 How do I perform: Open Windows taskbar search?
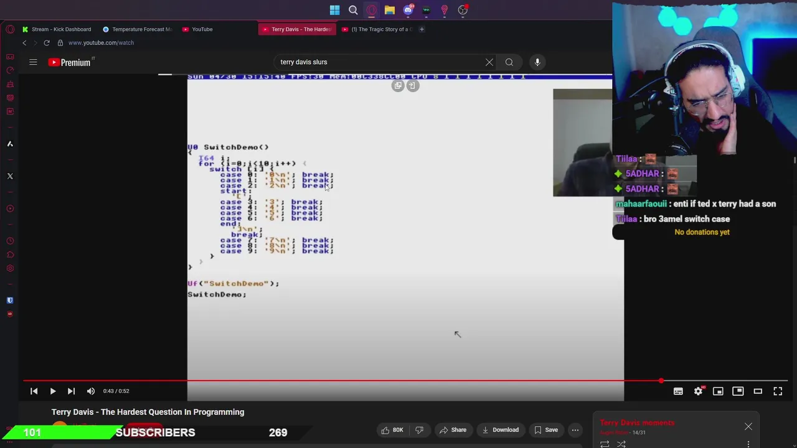[353, 10]
